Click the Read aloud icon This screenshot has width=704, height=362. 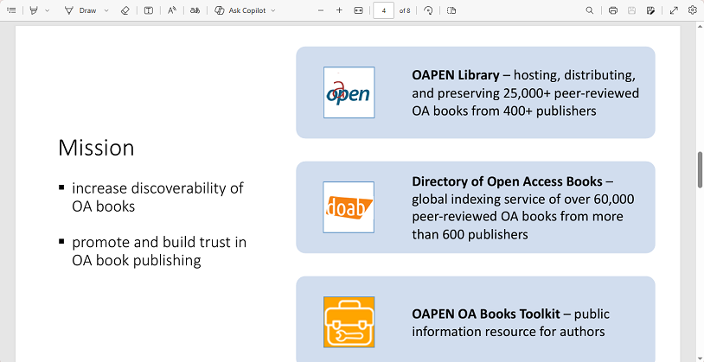(172, 10)
